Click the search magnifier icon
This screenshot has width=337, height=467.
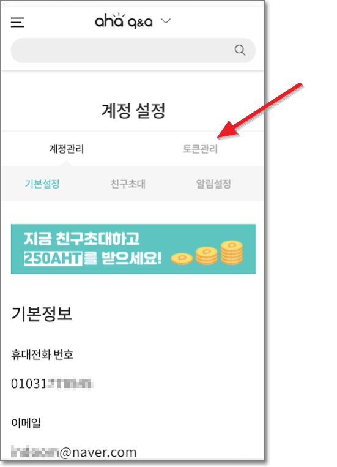[x=240, y=50]
